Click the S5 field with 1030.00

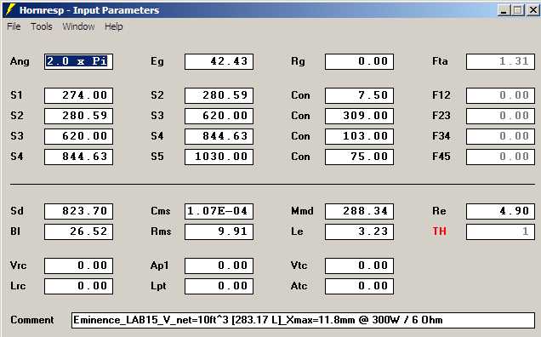click(x=219, y=157)
